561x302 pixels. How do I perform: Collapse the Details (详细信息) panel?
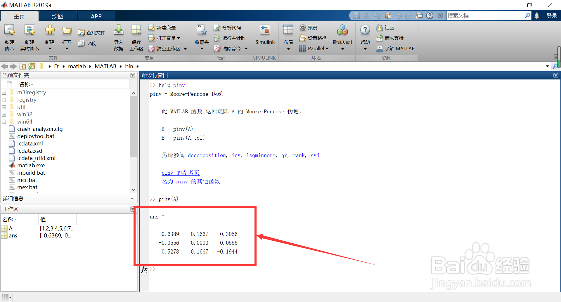[x=132, y=199]
